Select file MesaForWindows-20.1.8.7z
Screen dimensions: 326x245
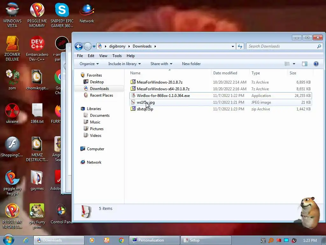coord(220,82)
